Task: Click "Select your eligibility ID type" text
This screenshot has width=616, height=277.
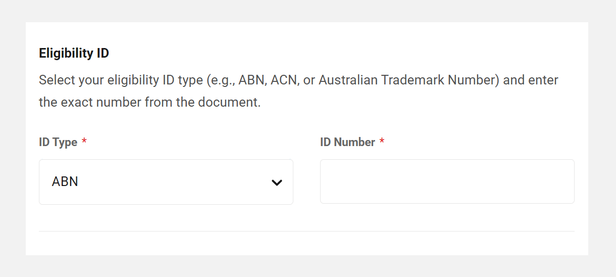Action: 120,80
